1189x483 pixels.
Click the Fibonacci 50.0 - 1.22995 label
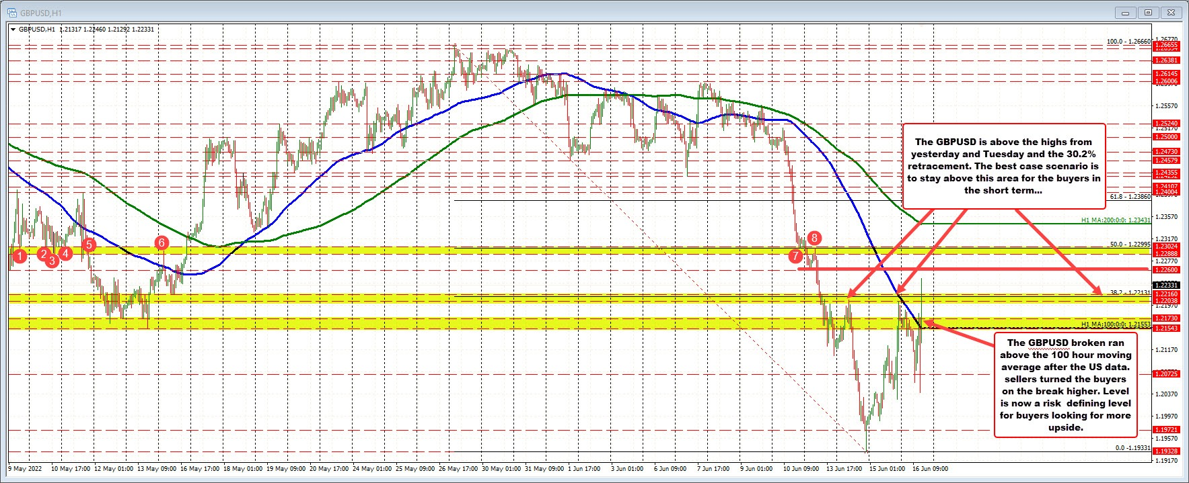click(1130, 245)
